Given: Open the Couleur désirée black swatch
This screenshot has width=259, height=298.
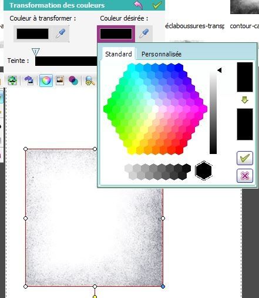Looking at the screenshot, I should [x=116, y=34].
